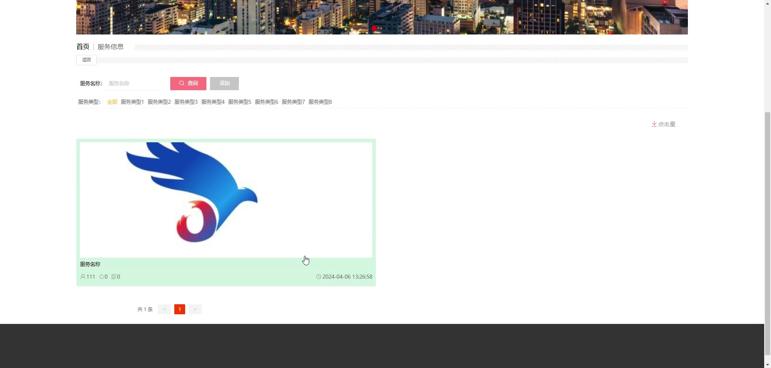Open the eagle logo service thumbnail
Viewport: 771px width, 368px height.
pos(226,200)
